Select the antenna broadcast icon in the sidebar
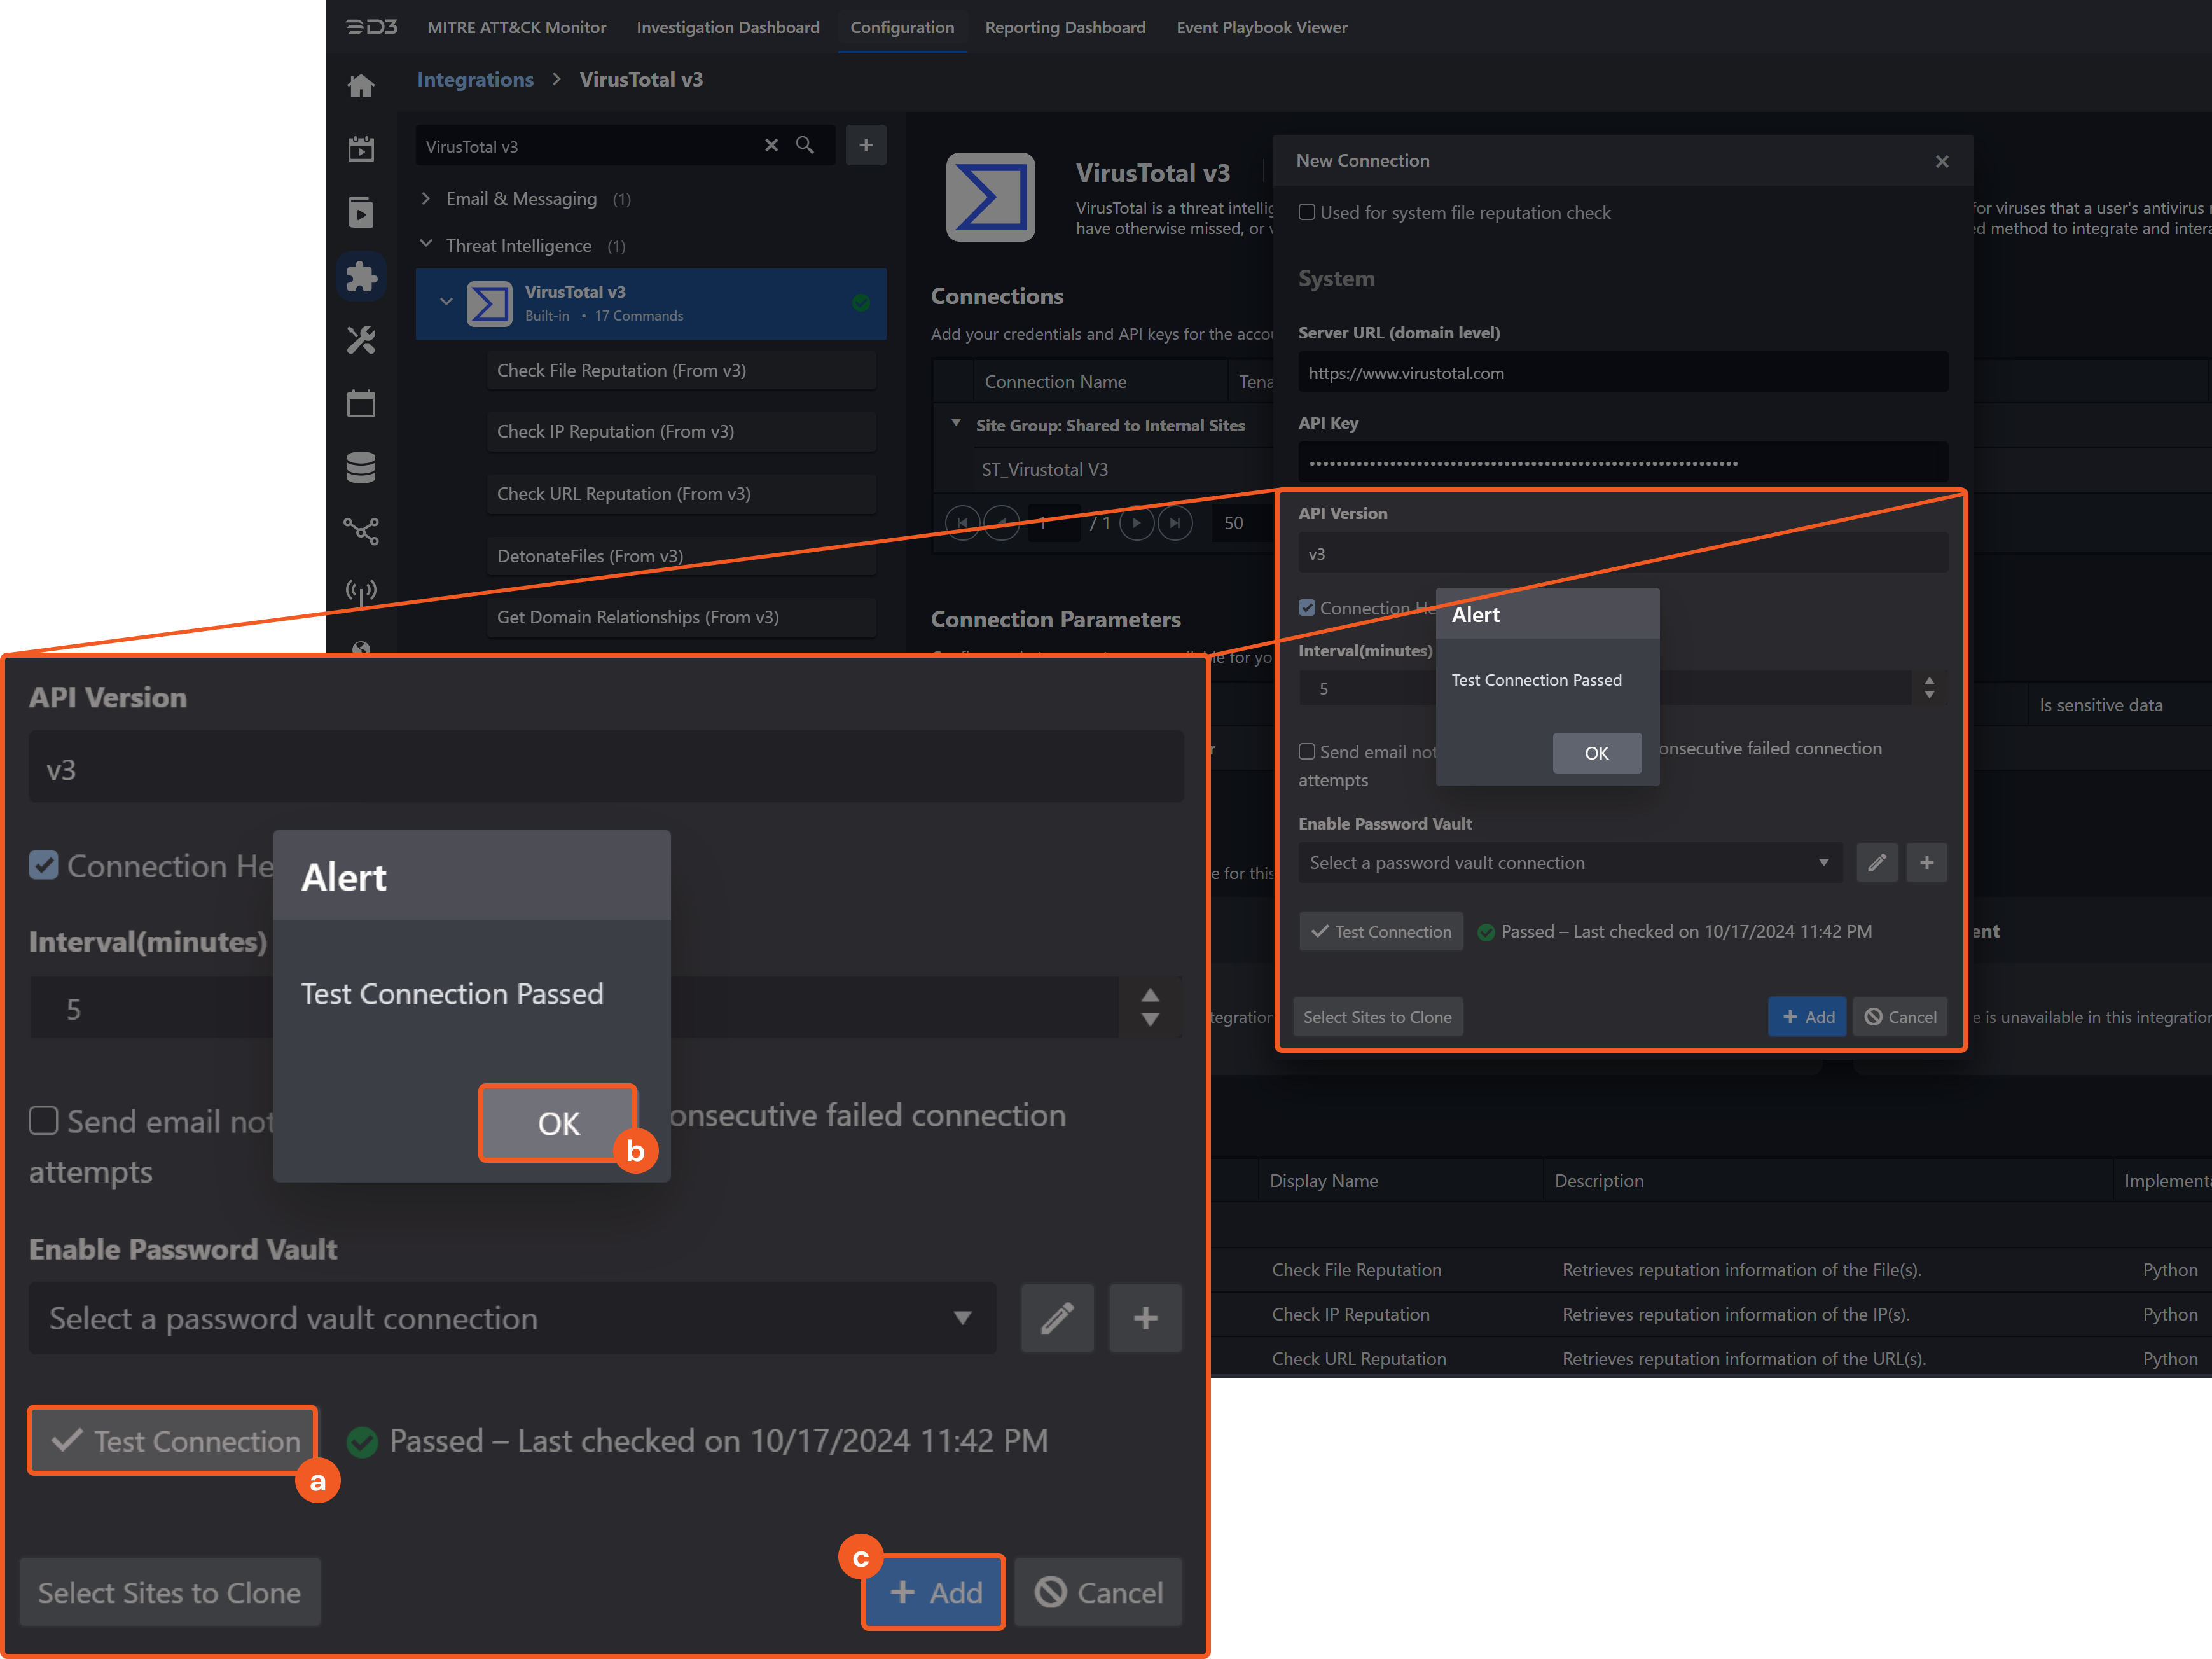Viewport: 2212px width, 1659px height. pos(361,590)
